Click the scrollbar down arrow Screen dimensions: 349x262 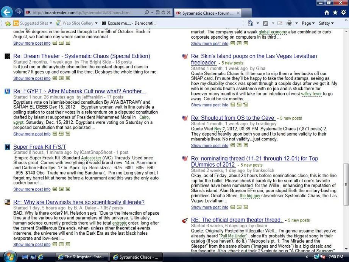coord(346,249)
